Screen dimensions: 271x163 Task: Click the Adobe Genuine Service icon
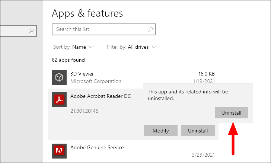[59, 151]
